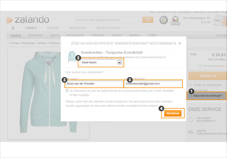Uncheck the newsletter trends checkbox
227x158 pixels.
click(67, 91)
